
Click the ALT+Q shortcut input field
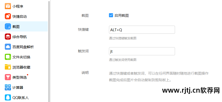pos(142,30)
